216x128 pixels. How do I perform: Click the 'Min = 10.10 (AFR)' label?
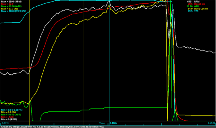11,115
